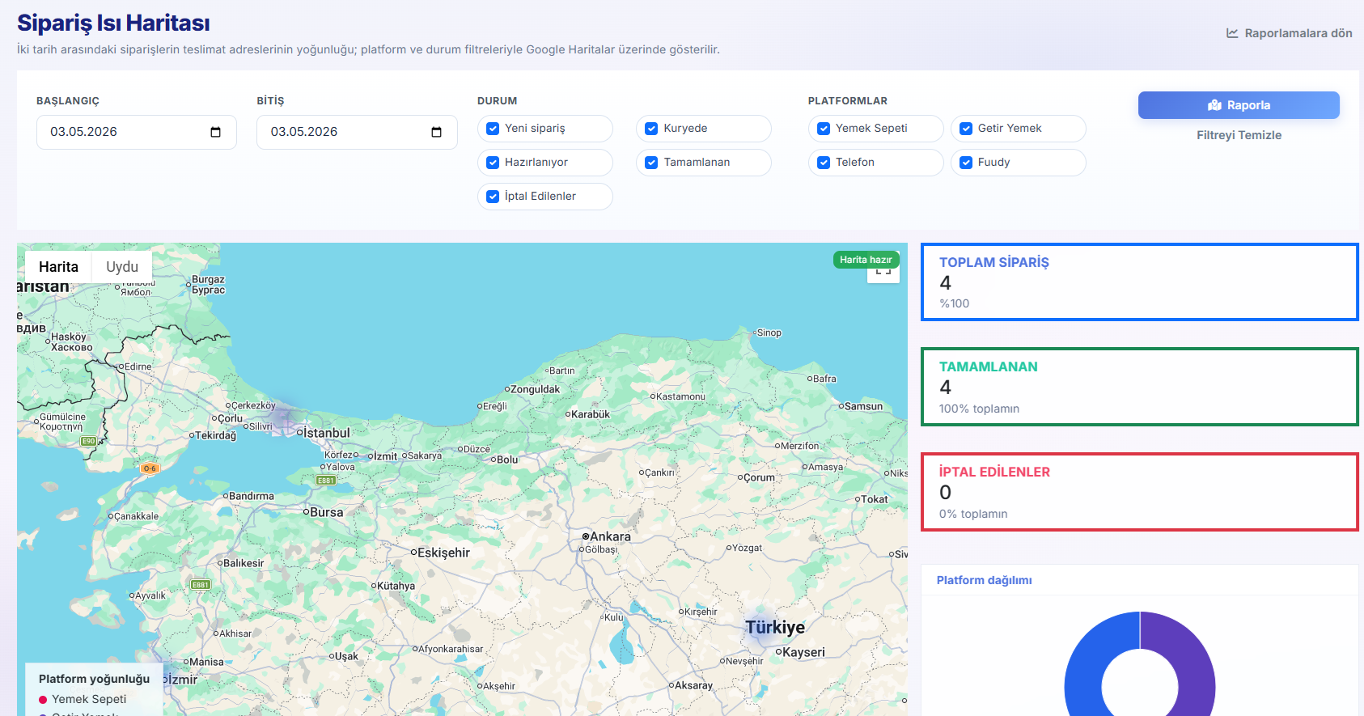
Task: Toggle the Yeni sipariş status checkbox
Action: click(493, 129)
